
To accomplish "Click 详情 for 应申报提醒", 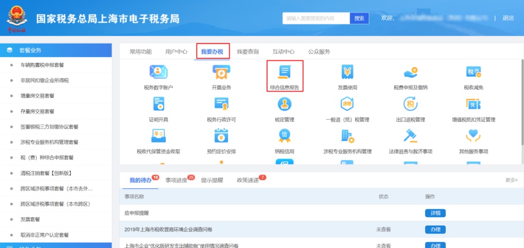I will coord(435,213).
